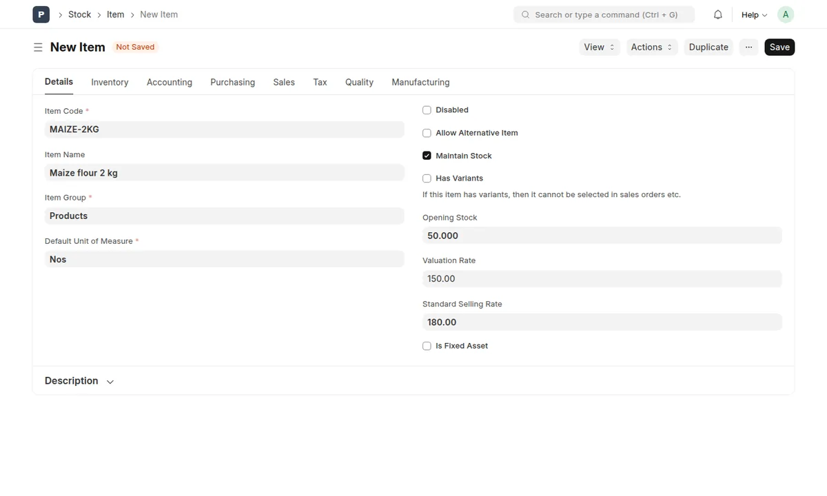The width and height of the screenshot is (827, 496).
Task: Toggle the sidebar hamburger icon
Action: click(x=38, y=47)
